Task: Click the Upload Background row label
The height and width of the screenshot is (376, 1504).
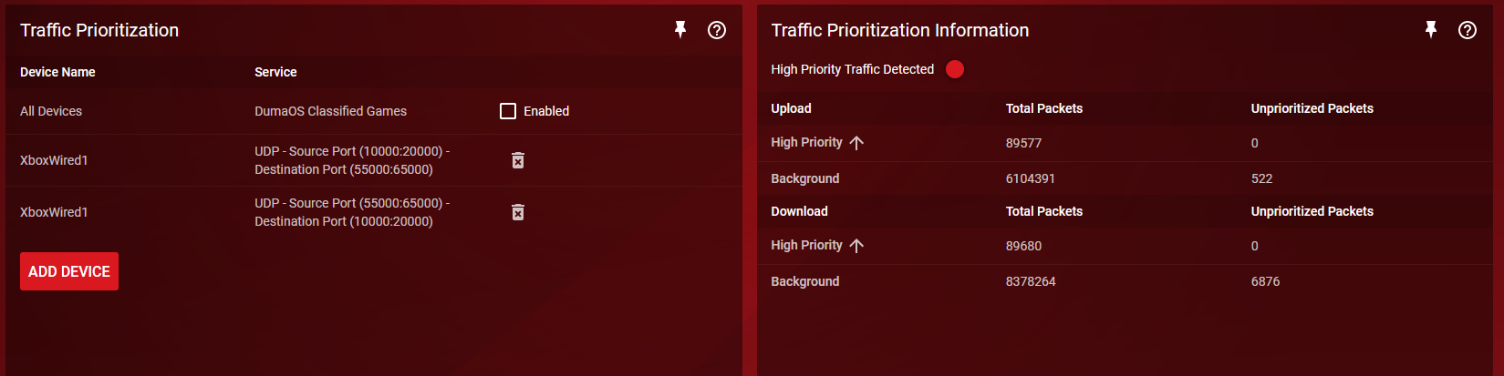Action: 804,178
